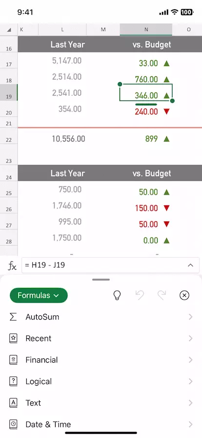Expand the formula bar with chevron
The image size is (202, 438).
190,265
